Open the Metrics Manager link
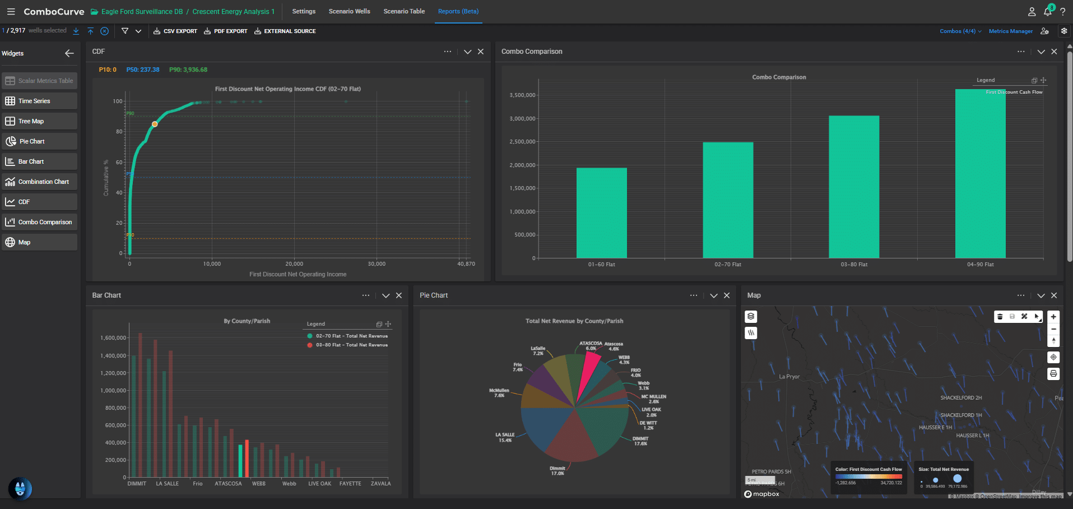 (x=1010, y=31)
